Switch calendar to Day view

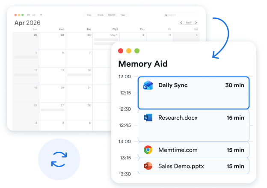pyautogui.click(x=89, y=15)
